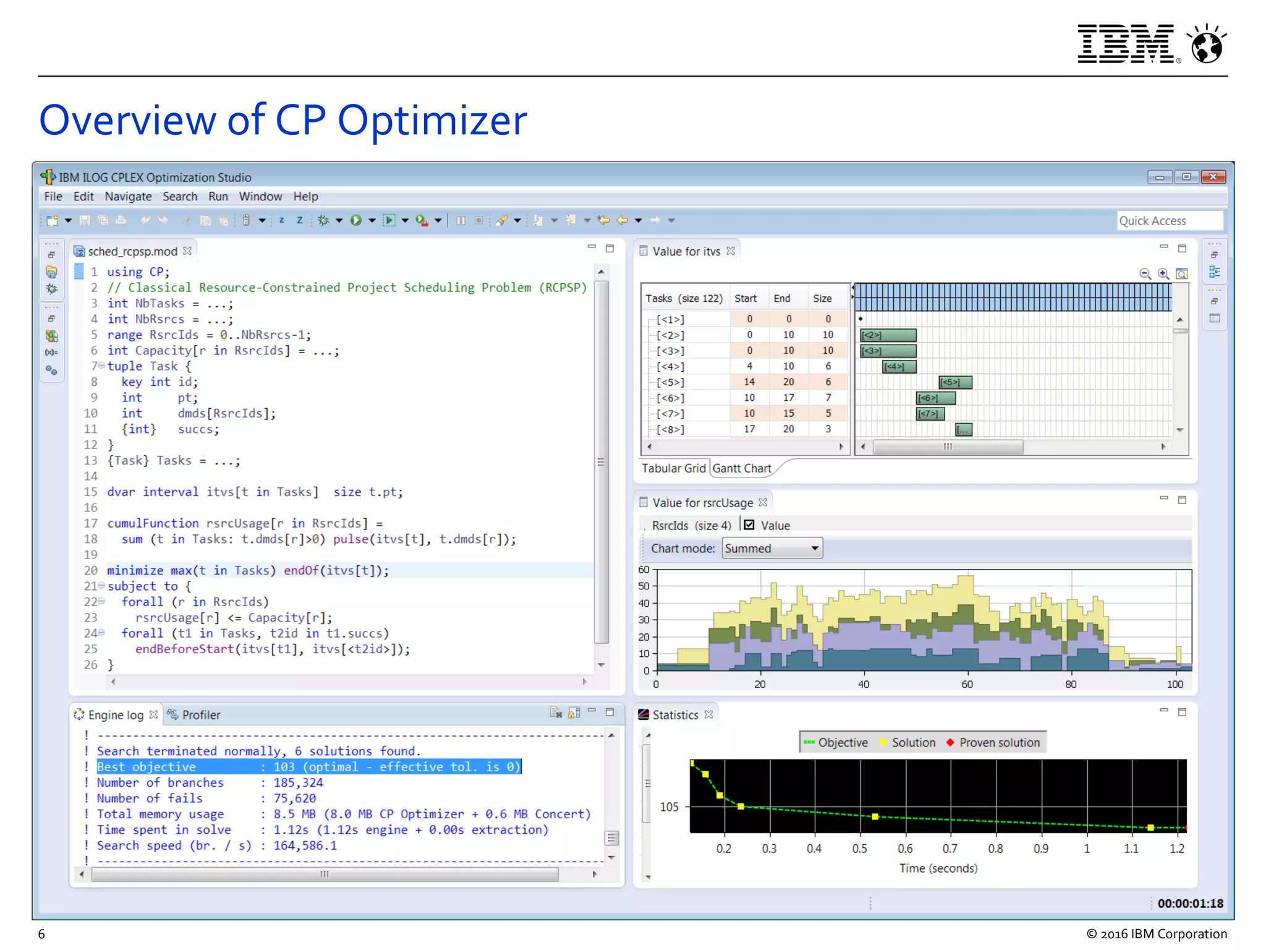Click the Back navigation yellow arrow
The width and height of the screenshot is (1266, 950).
tap(622, 220)
